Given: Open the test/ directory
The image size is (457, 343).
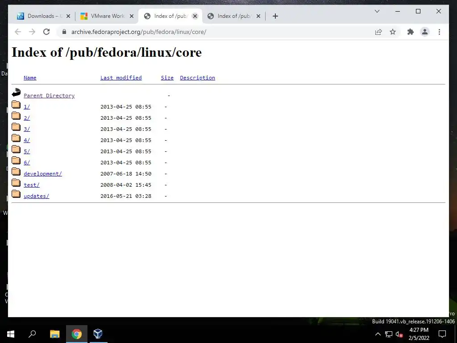Looking at the screenshot, I should click(x=32, y=185).
